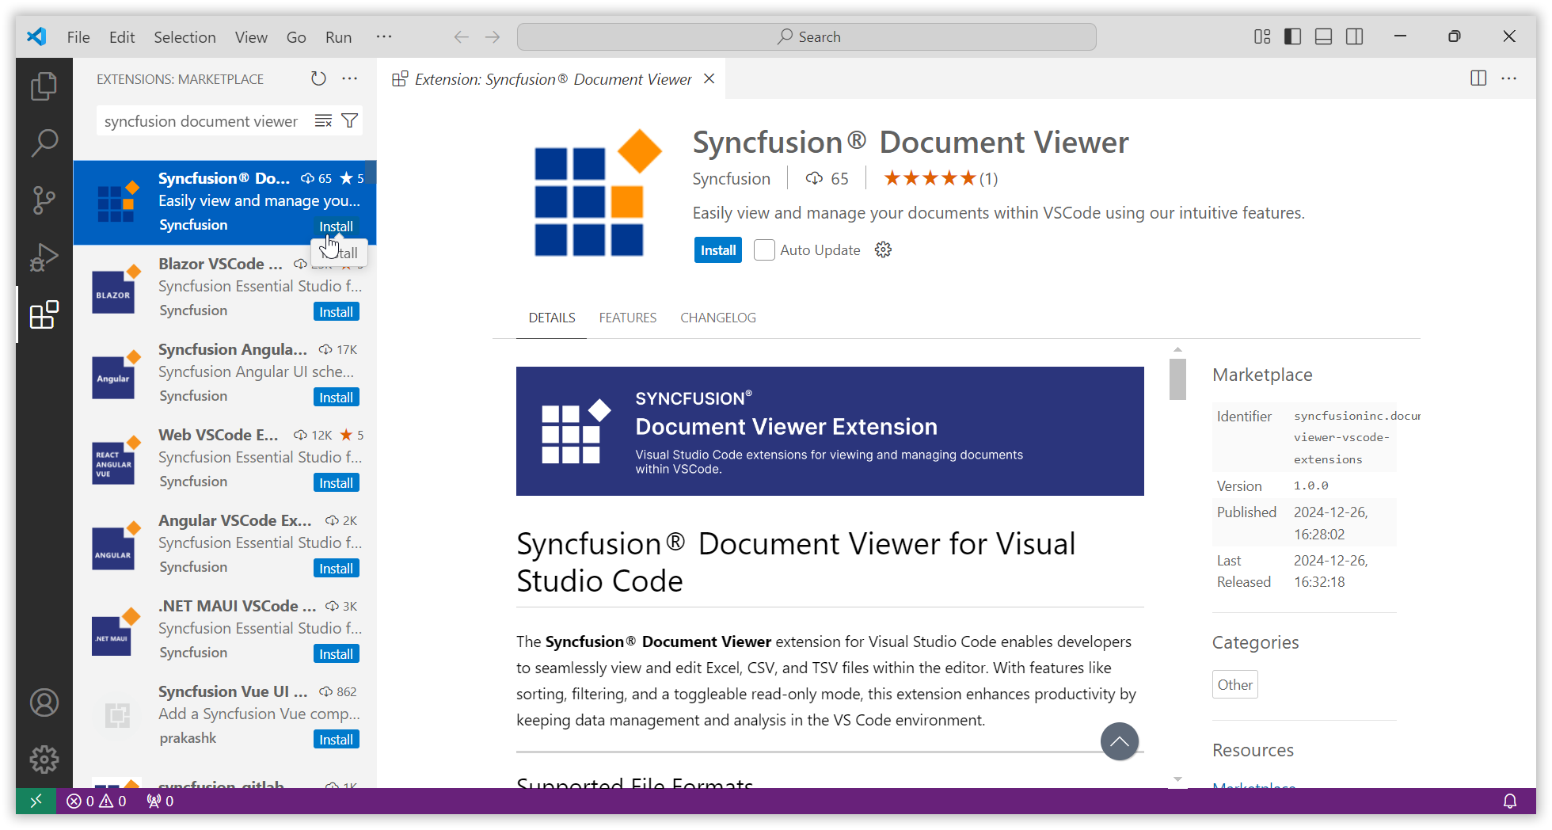Clear extensions search results
Screen dimensions: 1552x830
tap(323, 120)
